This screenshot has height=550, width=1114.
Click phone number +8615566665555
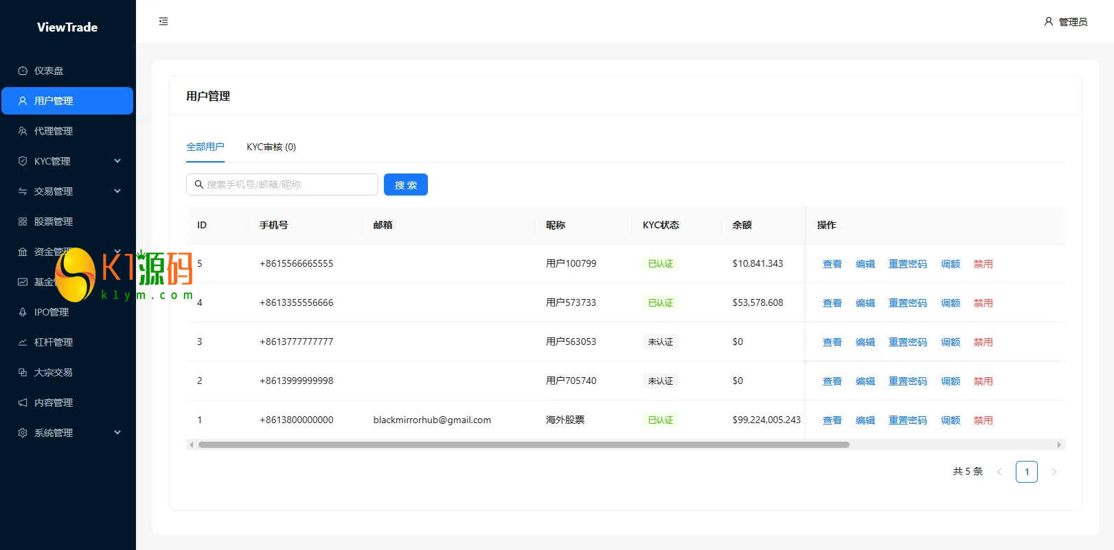tap(297, 263)
